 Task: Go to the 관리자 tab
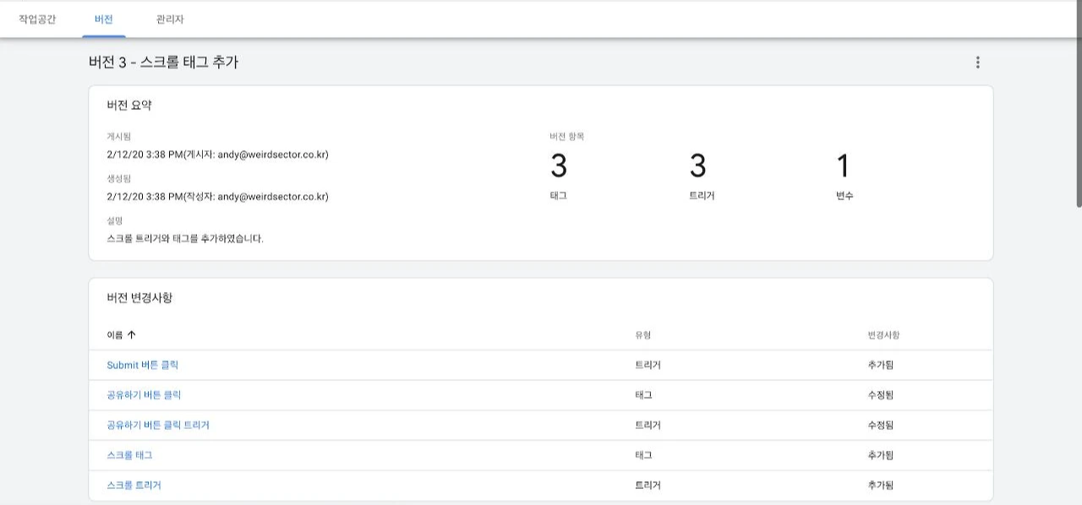coord(170,19)
